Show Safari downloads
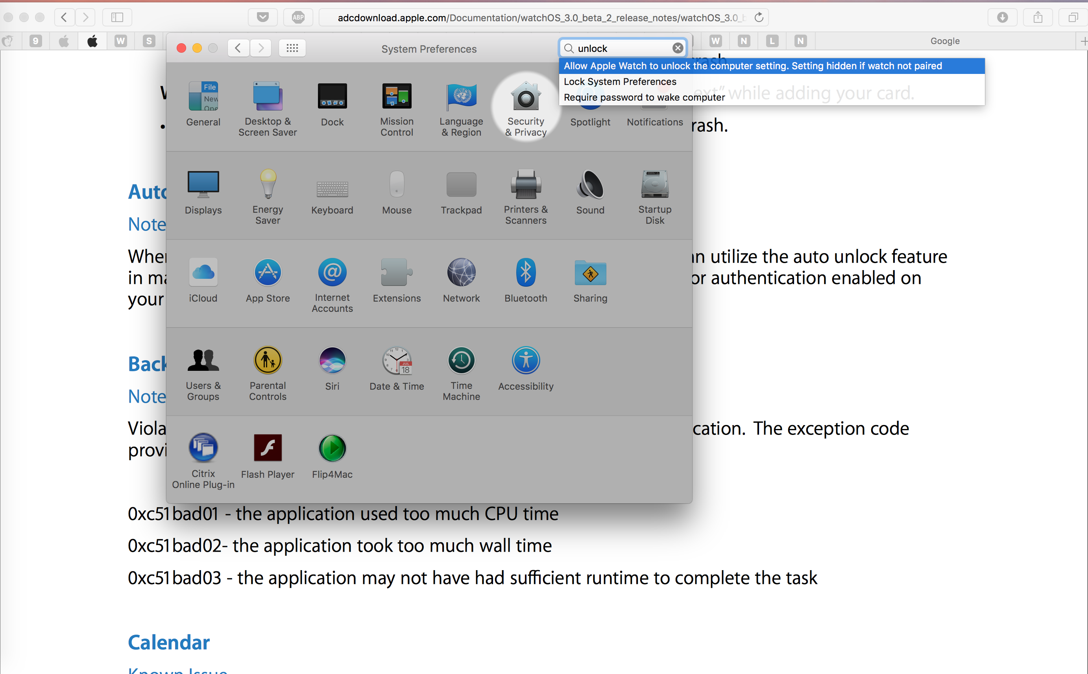1088x674 pixels. pos(1002,17)
